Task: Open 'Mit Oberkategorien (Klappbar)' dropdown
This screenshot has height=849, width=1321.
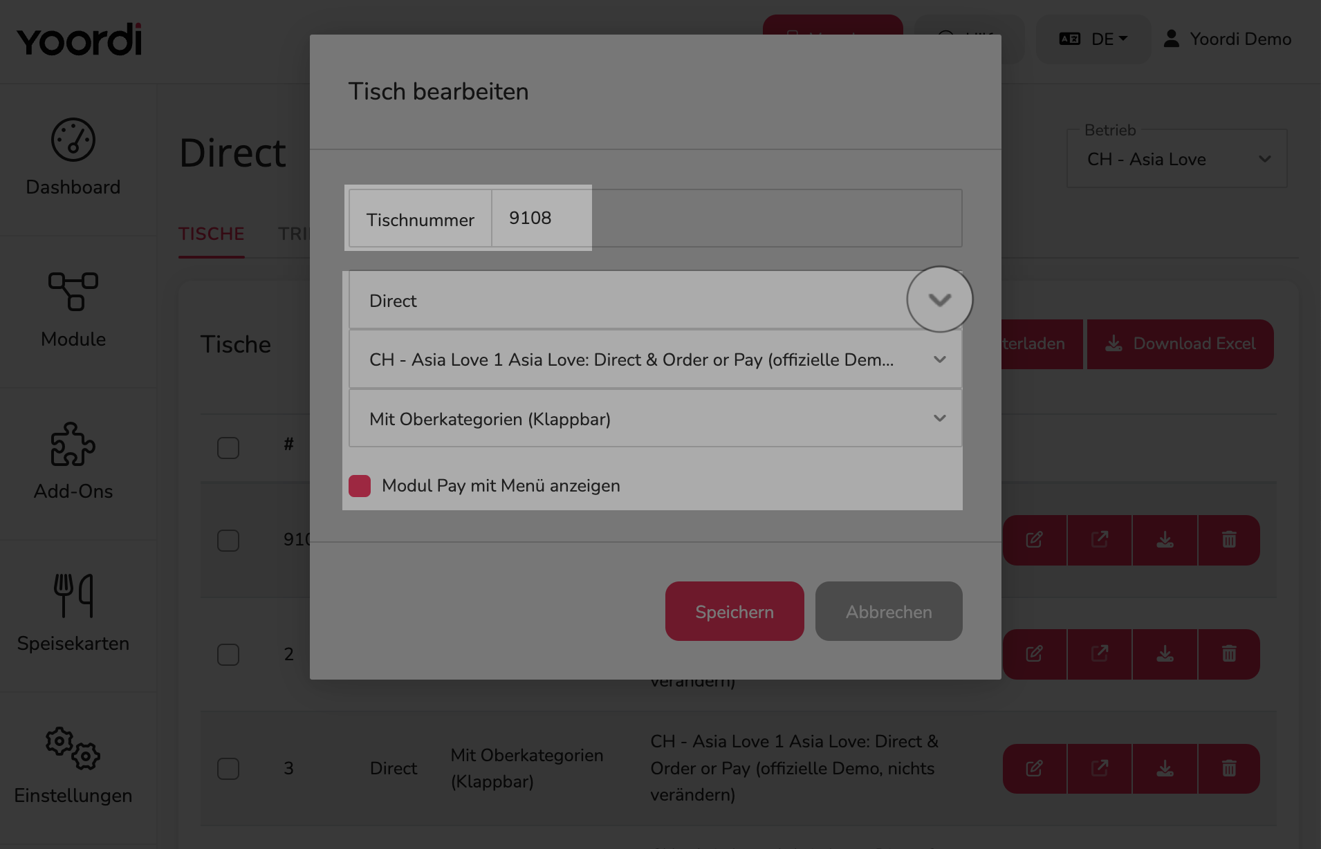Action: pyautogui.click(x=655, y=418)
